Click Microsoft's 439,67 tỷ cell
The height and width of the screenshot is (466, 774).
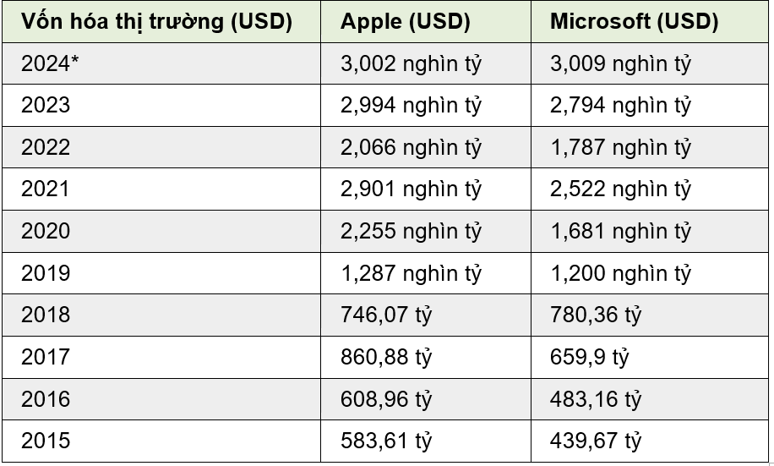pyautogui.click(x=596, y=441)
